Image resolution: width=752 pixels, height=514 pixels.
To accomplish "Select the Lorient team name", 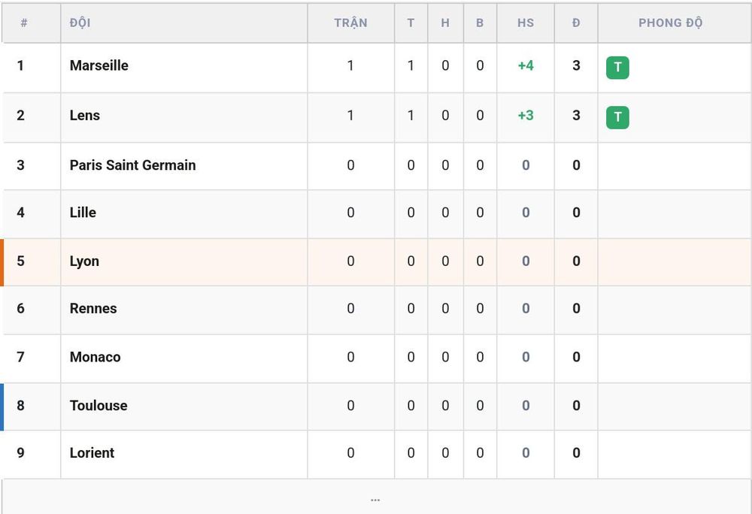I will [92, 452].
